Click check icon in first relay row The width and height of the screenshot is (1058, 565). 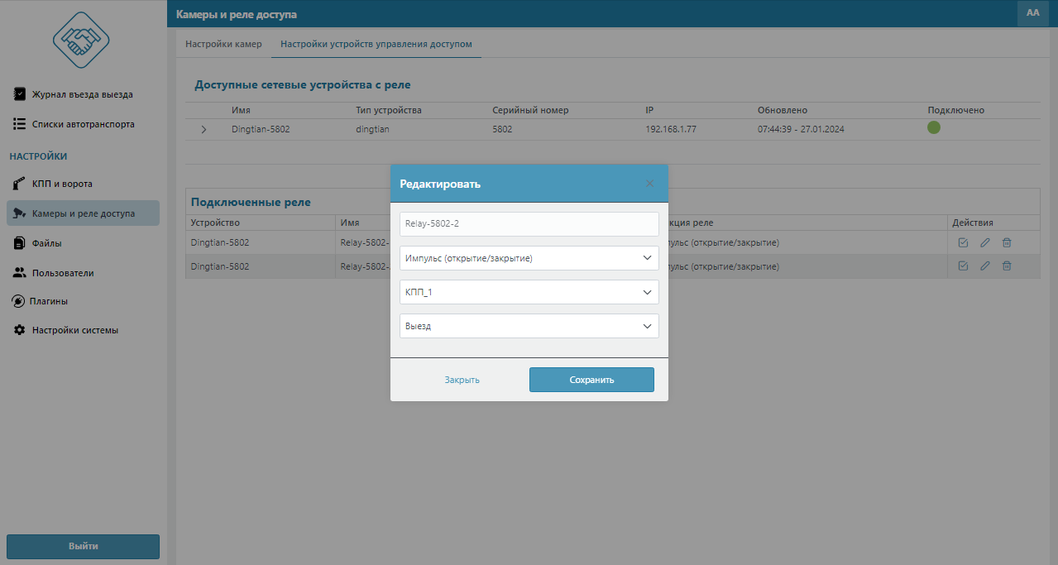click(x=963, y=243)
